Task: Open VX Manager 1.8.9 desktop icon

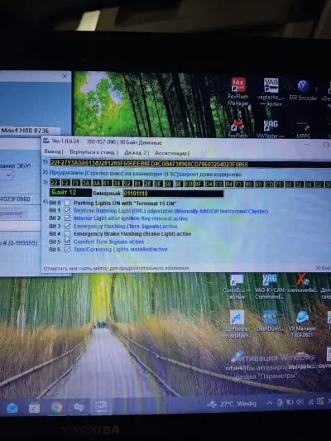Action: [302, 324]
